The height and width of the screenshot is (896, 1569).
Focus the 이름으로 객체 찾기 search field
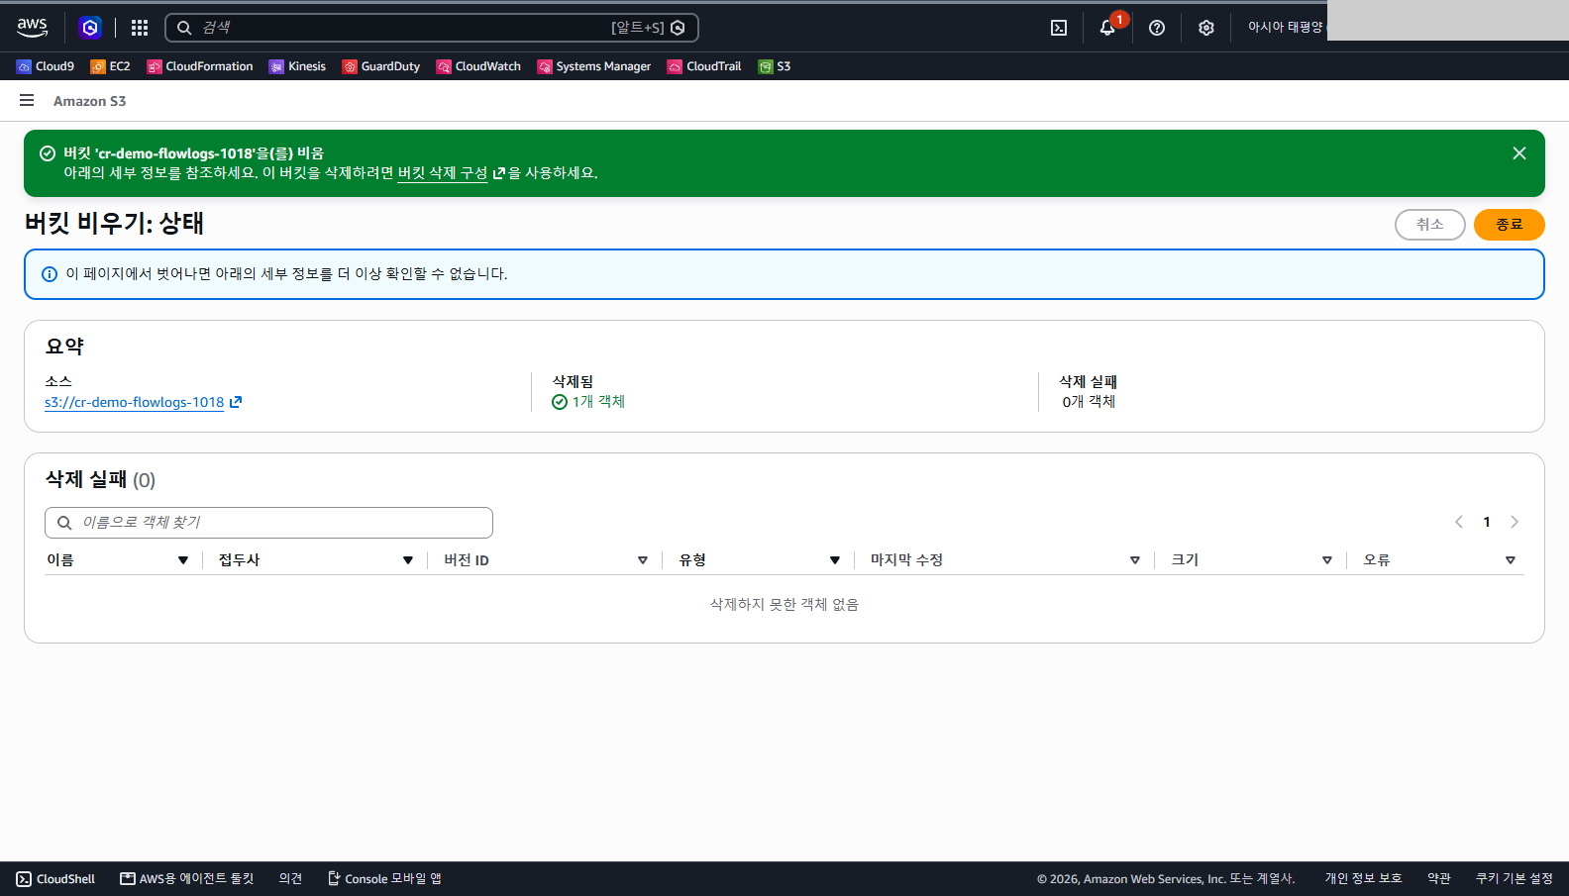268,523
